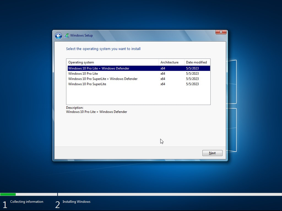This screenshot has height=211, width=282.
Task: Click the green setup progress bar
Action: click(8, 194)
